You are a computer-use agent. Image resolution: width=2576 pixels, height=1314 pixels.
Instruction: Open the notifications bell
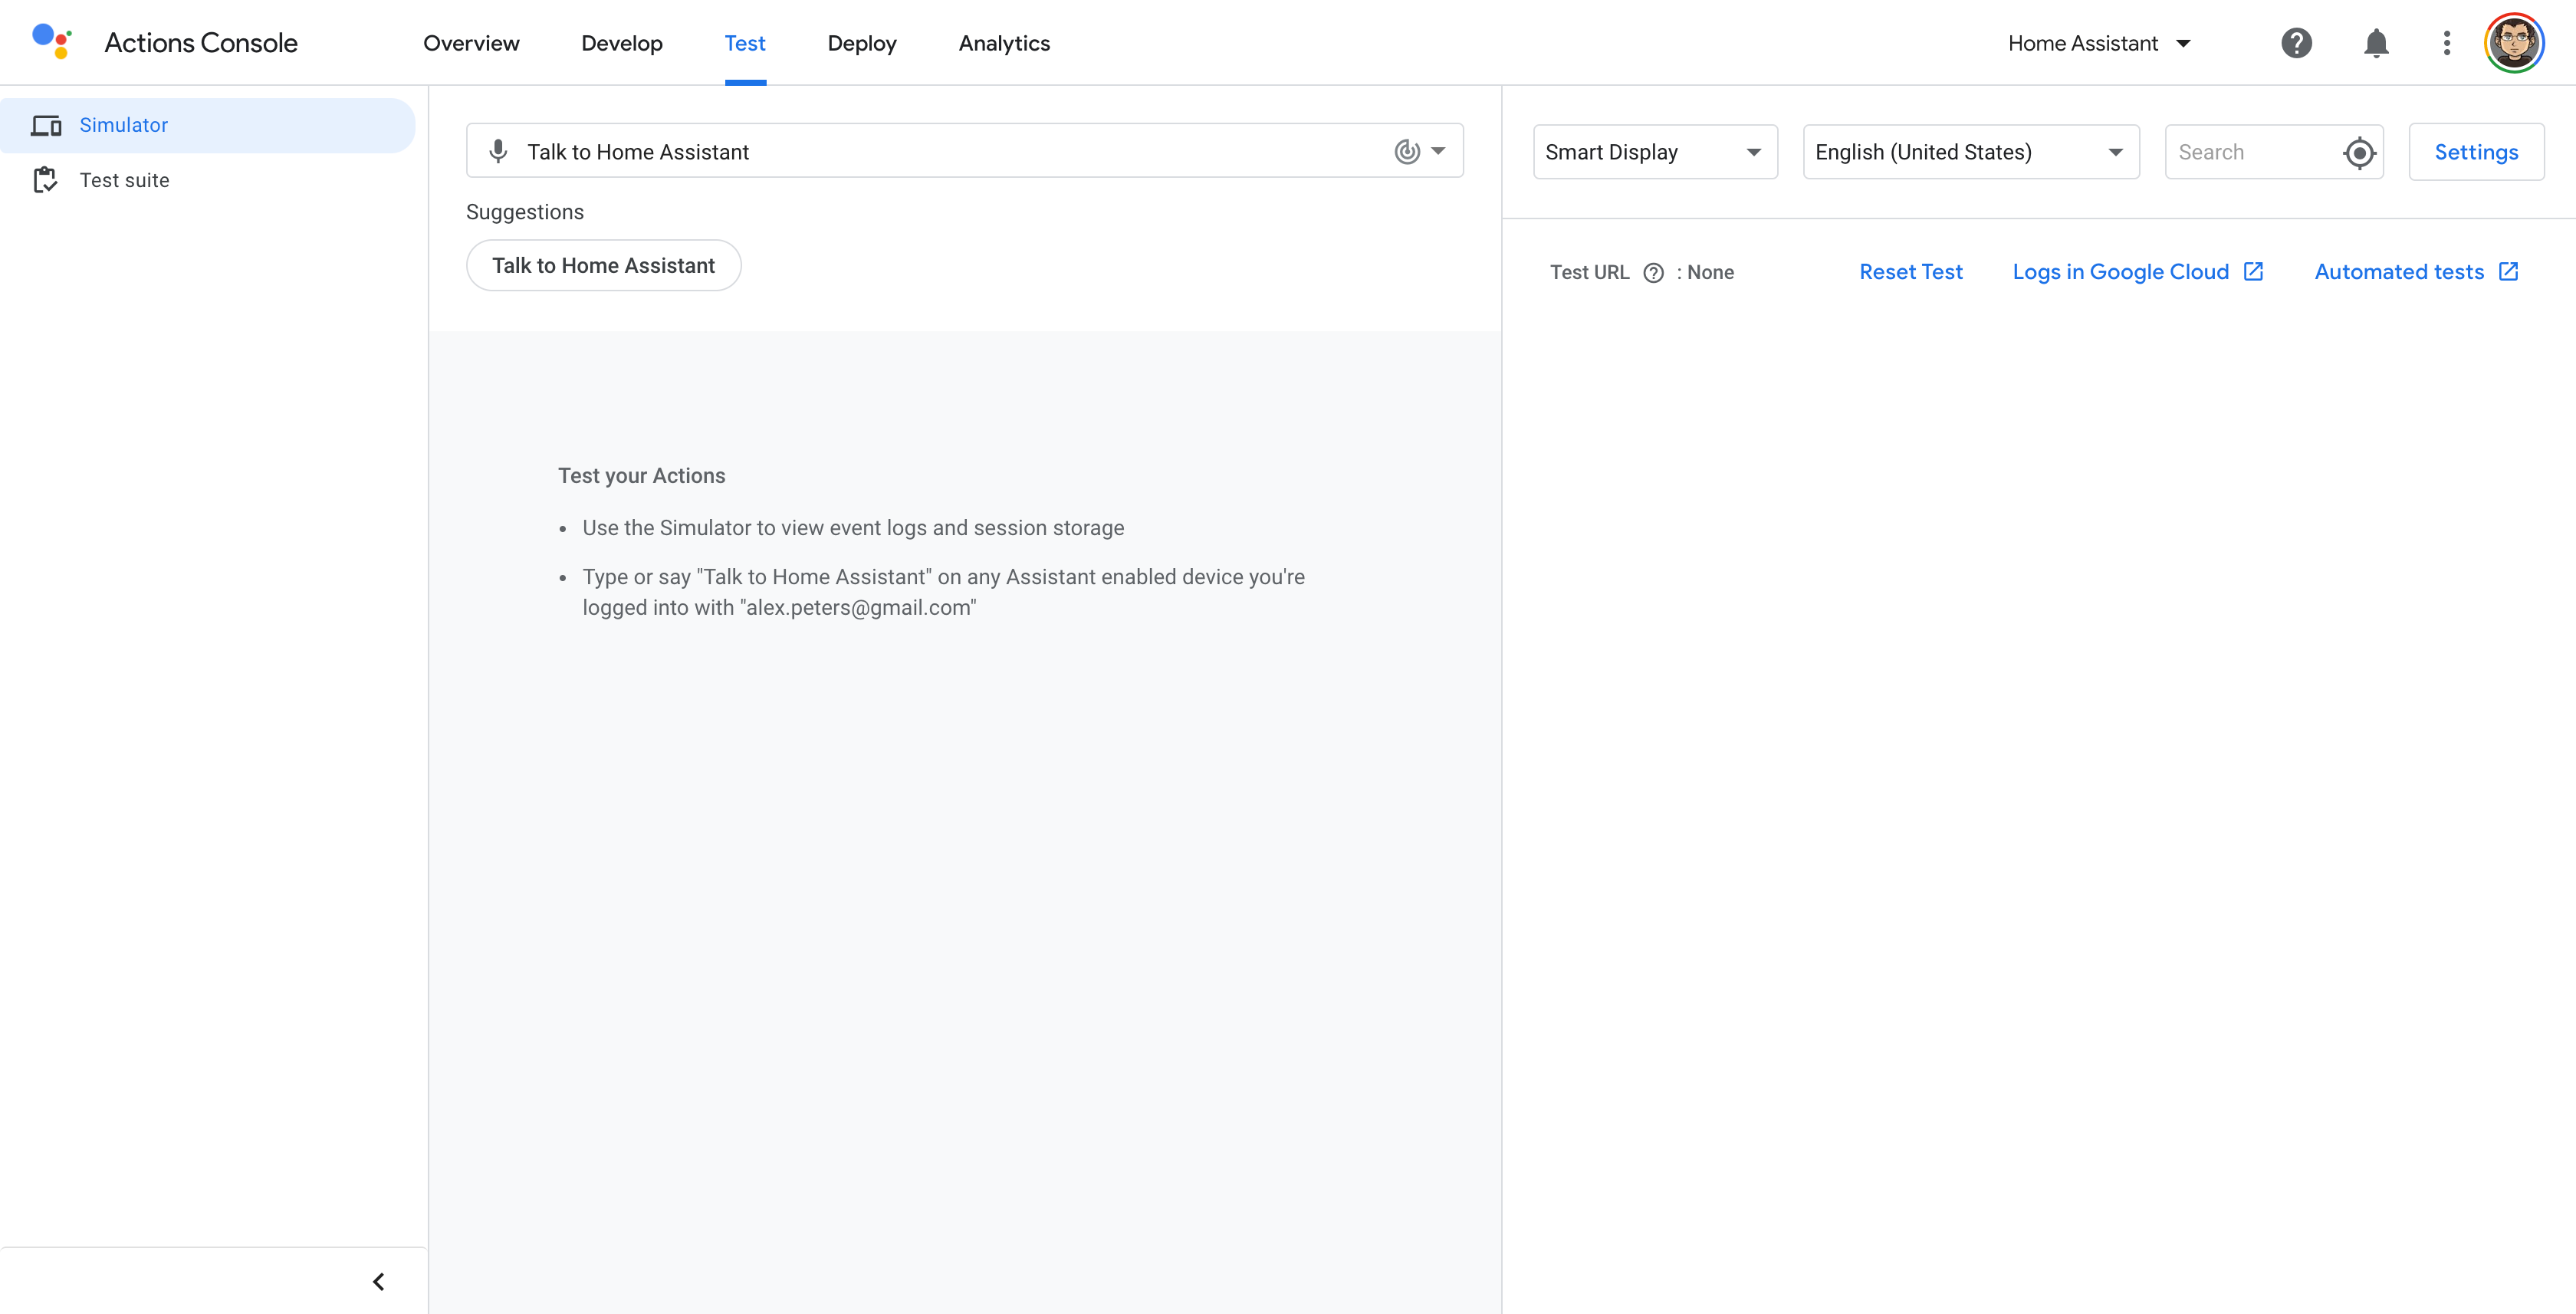(x=2376, y=43)
